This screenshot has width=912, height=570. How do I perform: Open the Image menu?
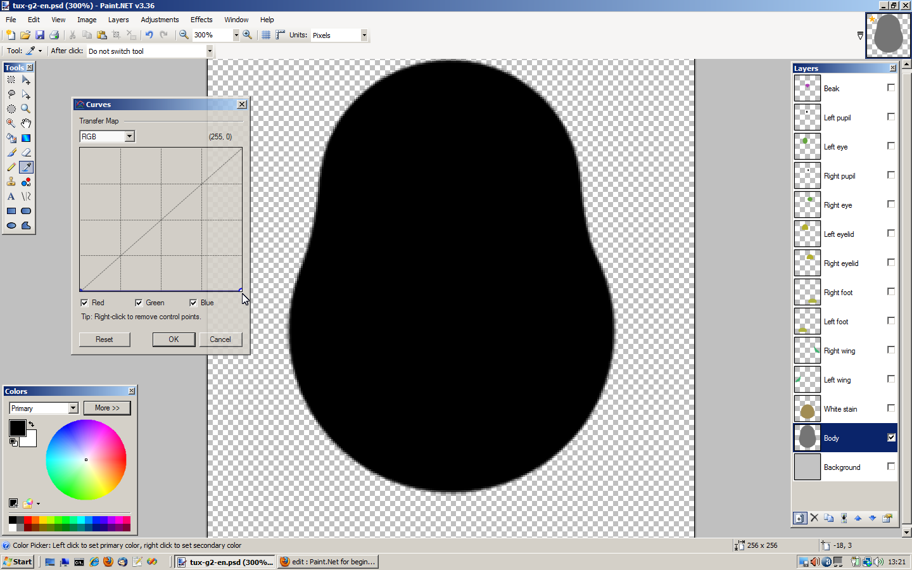coord(87,20)
